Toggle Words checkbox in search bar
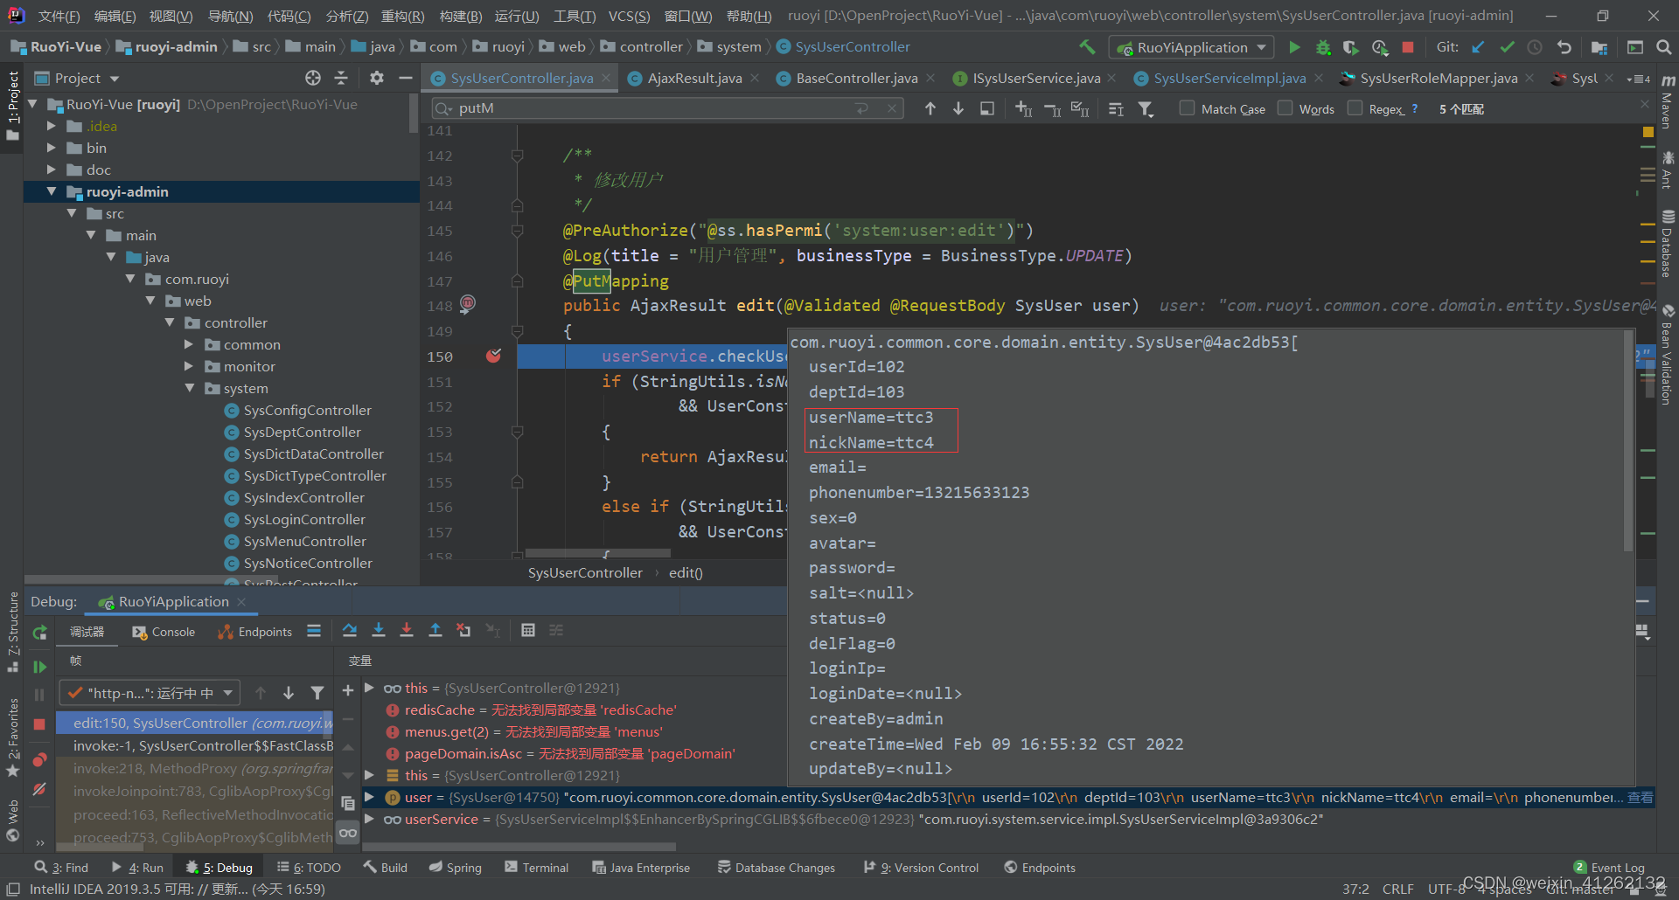The image size is (1679, 900). pyautogui.click(x=1285, y=108)
